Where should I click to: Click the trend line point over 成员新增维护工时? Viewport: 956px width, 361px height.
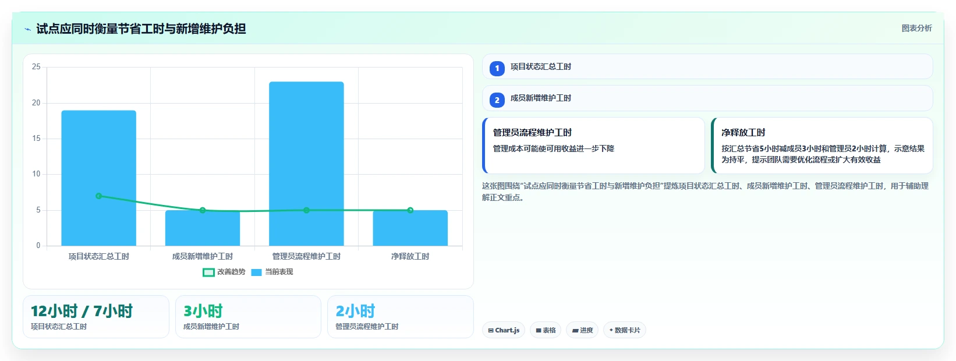(203, 210)
